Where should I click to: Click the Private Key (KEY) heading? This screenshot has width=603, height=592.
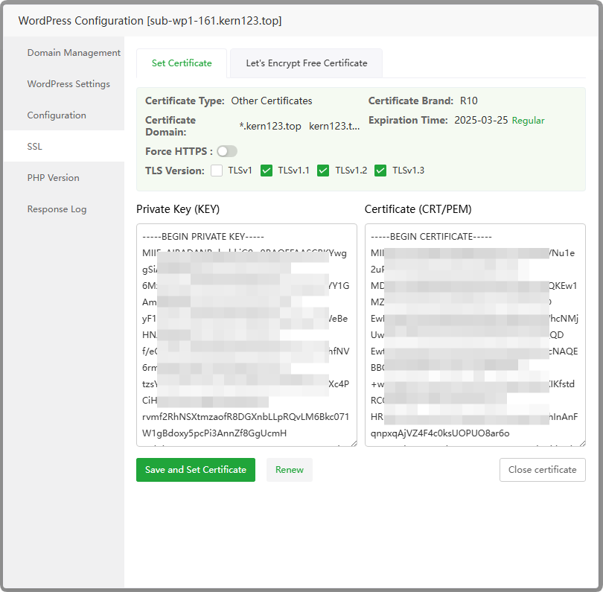178,209
